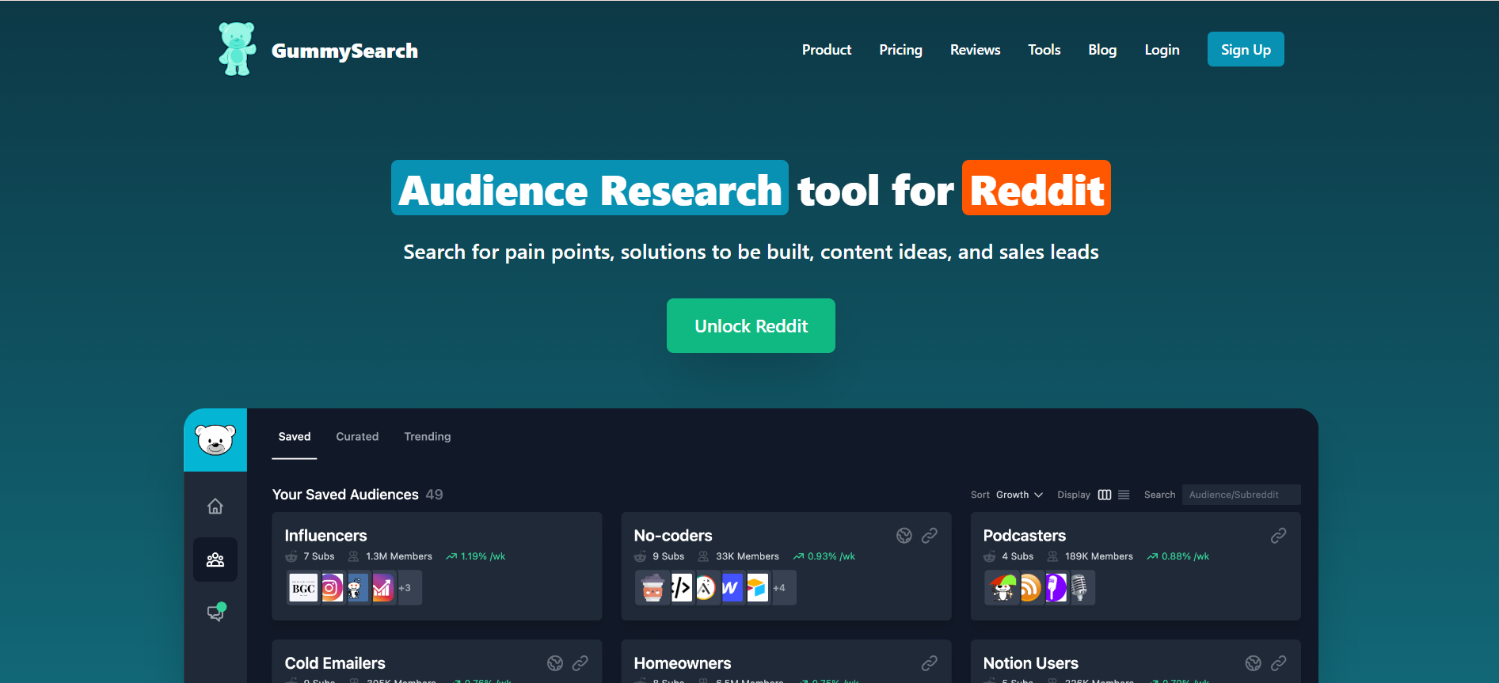
Task: Click the GummySearch brand name
Action: coord(344,51)
